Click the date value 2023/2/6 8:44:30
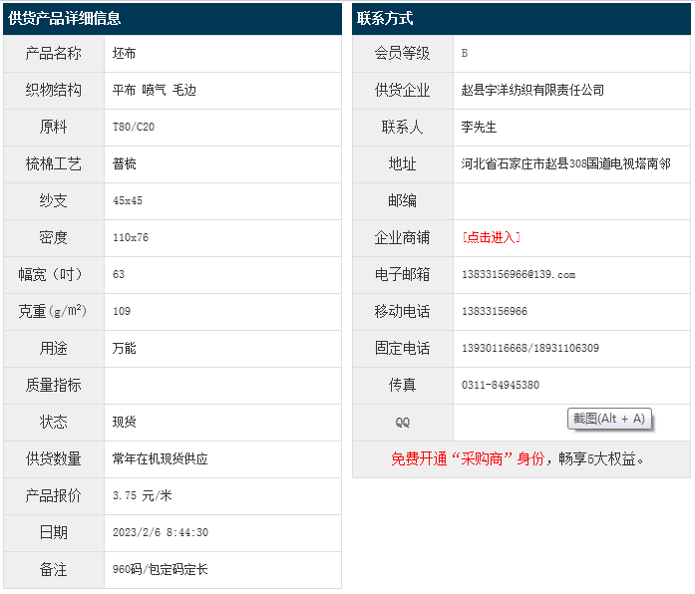The image size is (695, 594). click(x=161, y=532)
